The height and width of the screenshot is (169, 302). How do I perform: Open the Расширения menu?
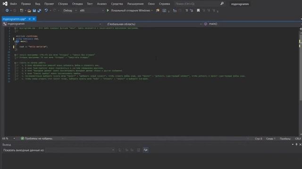(135, 4)
